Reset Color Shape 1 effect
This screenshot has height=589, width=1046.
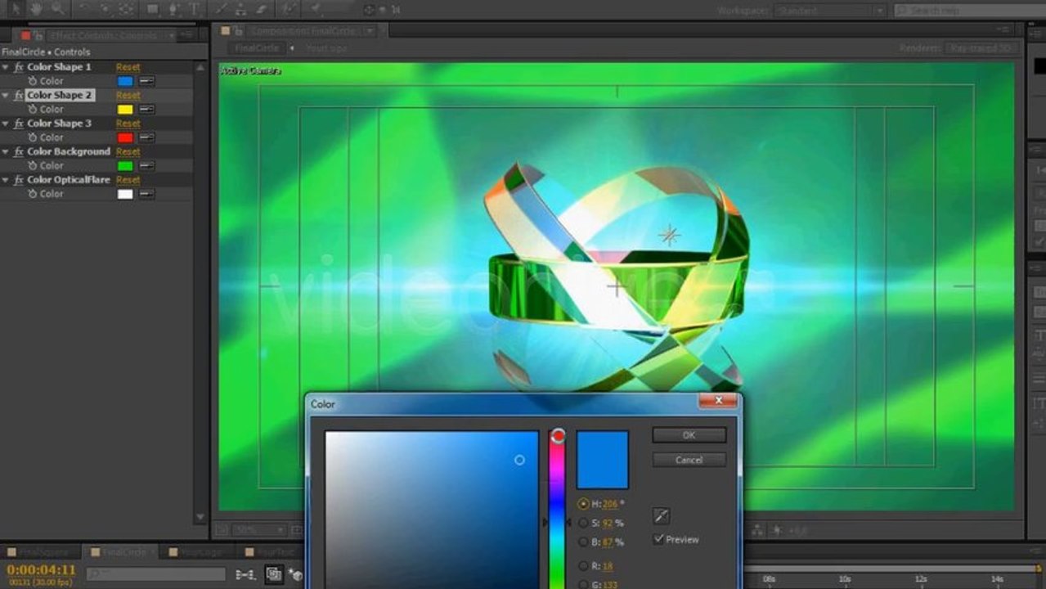tap(128, 67)
